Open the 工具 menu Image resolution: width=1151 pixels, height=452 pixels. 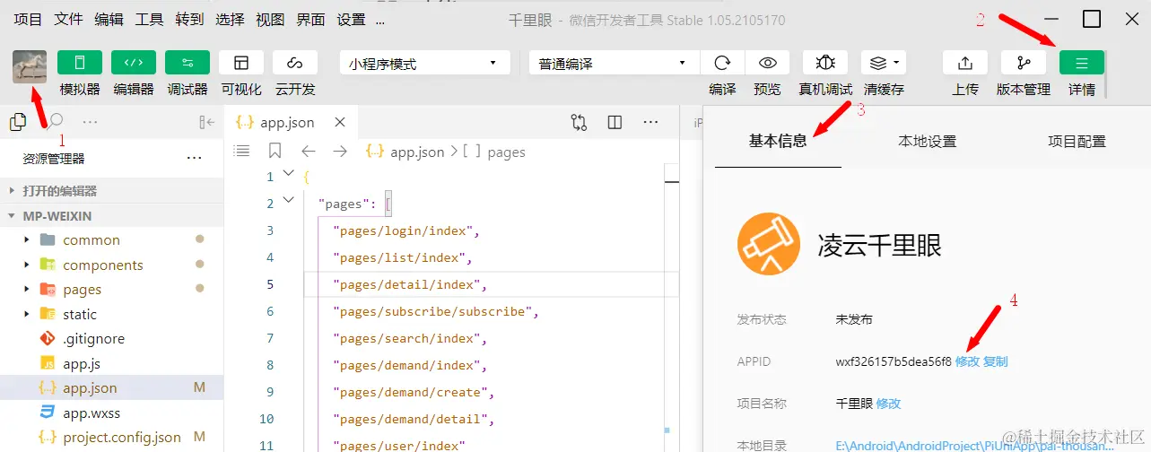click(x=149, y=19)
